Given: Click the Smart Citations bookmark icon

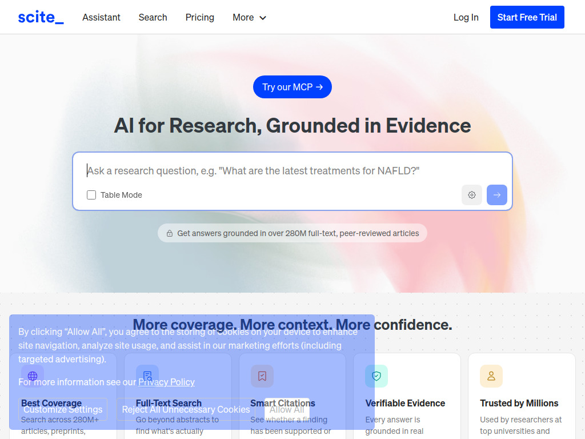Looking at the screenshot, I should click(x=262, y=376).
